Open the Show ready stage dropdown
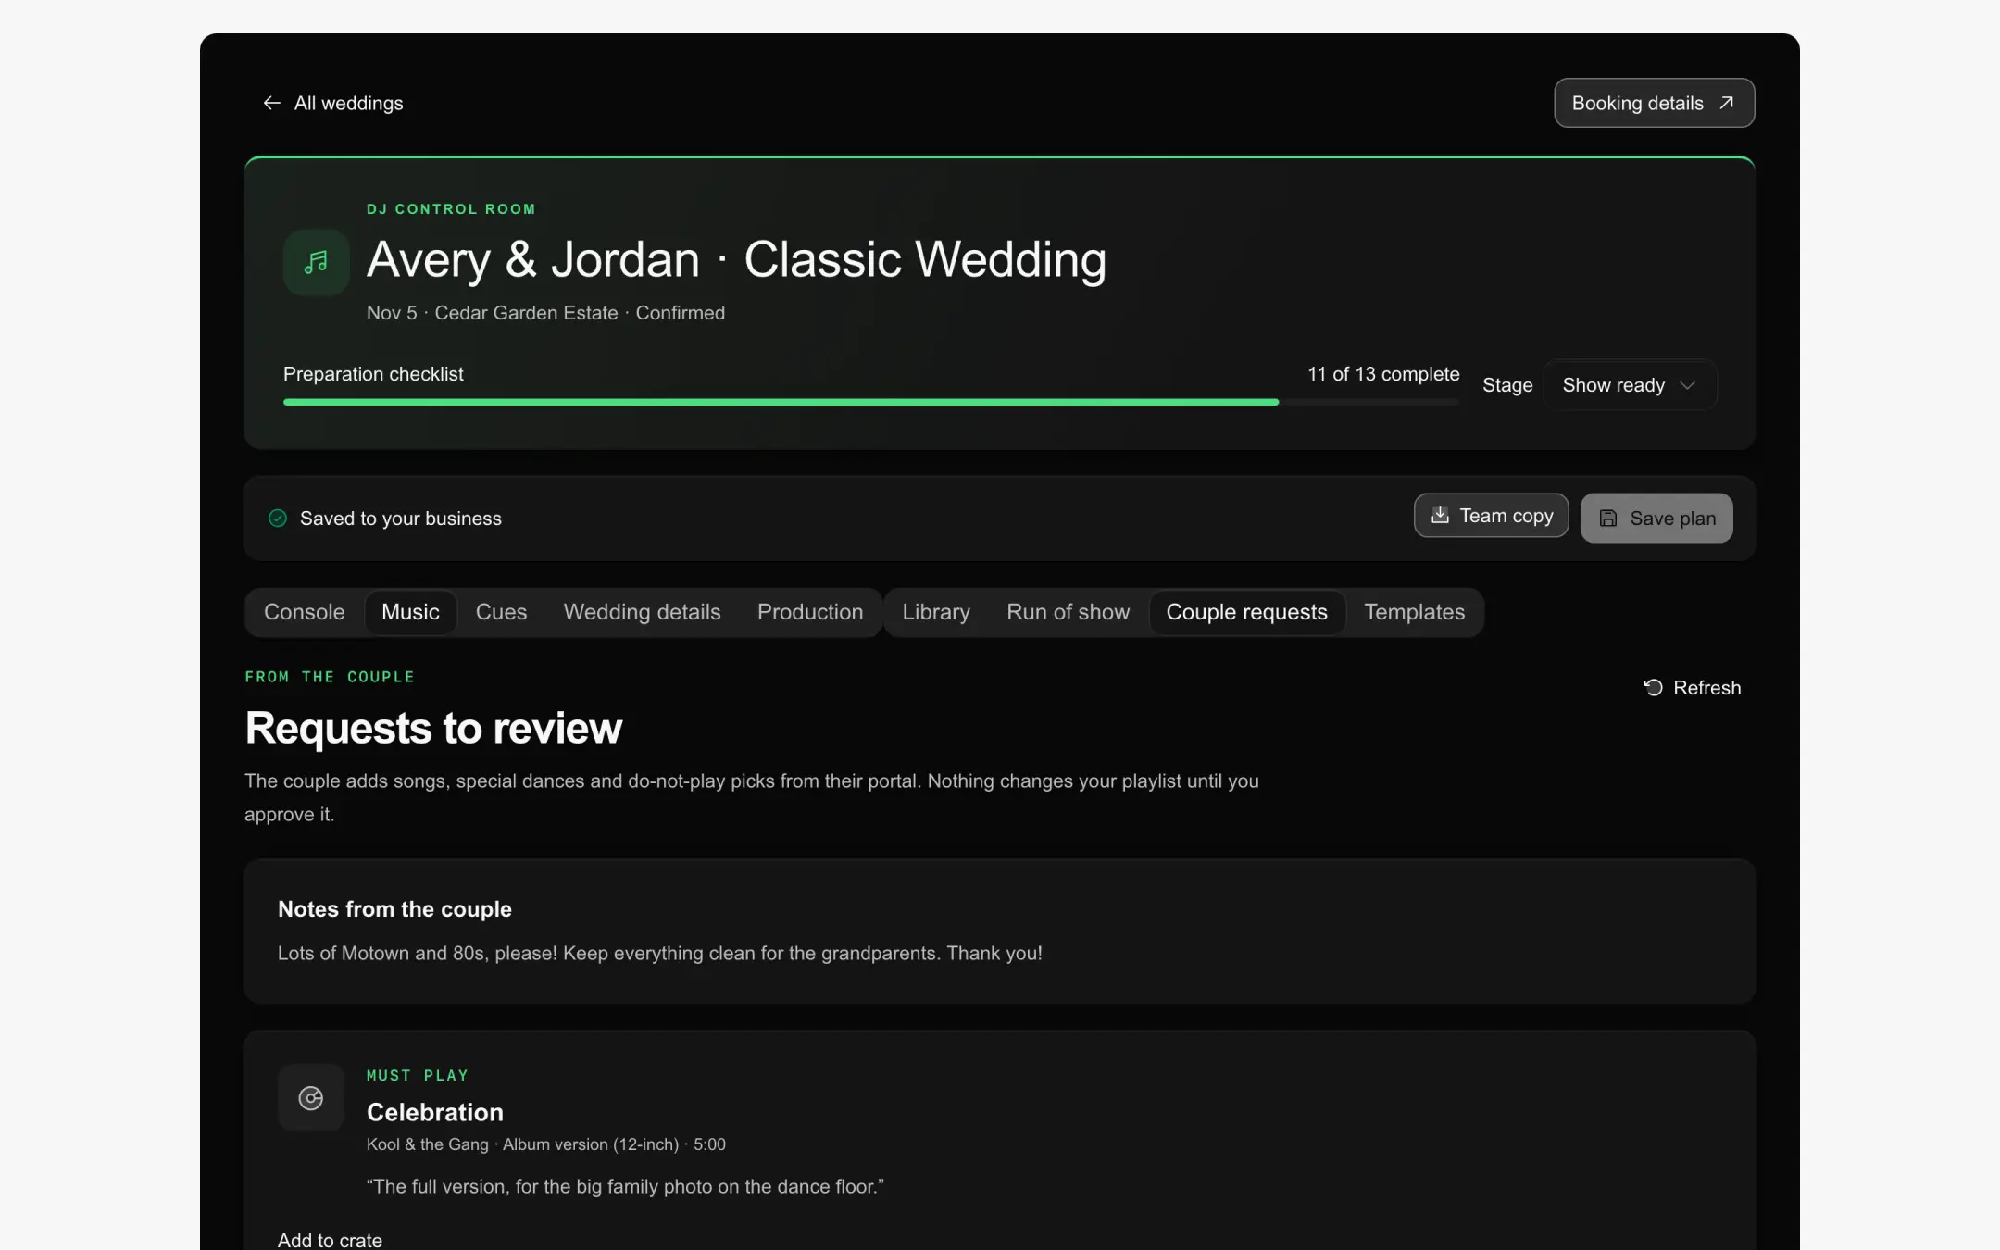 [1630, 385]
